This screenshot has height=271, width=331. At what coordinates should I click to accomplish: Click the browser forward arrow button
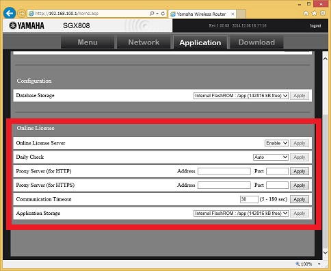[21, 14]
